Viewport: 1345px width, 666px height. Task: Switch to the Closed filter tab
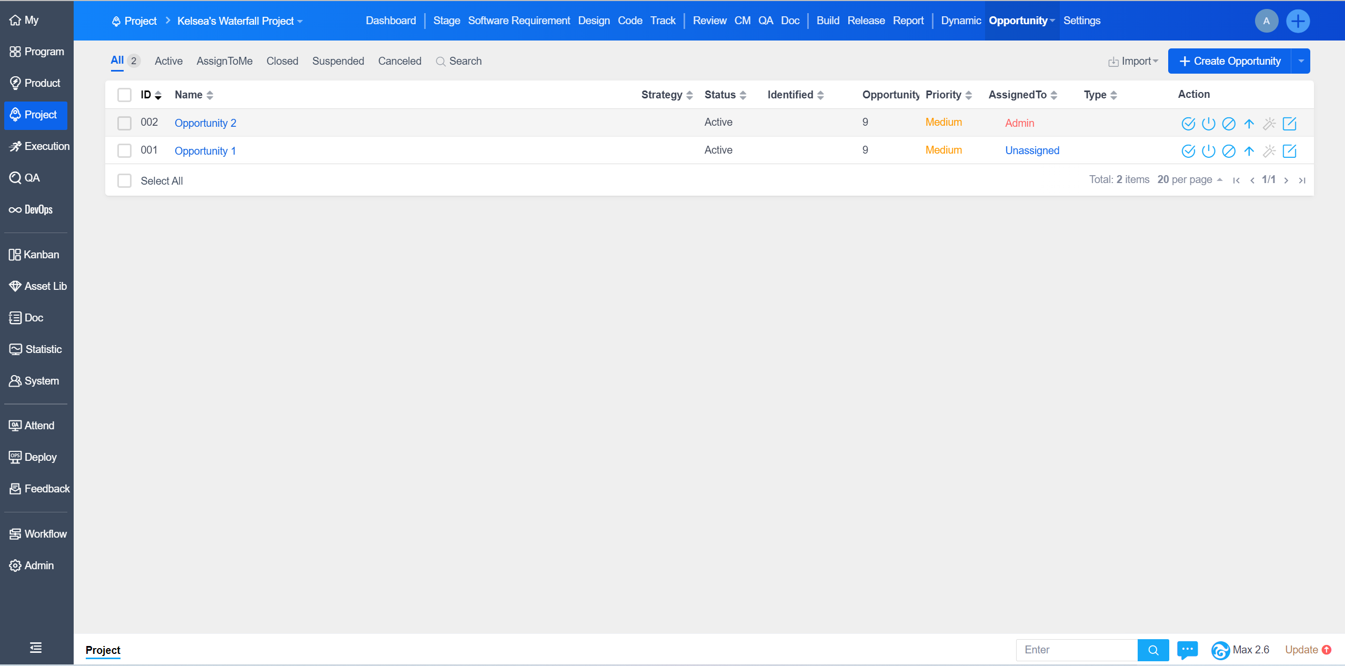point(282,61)
